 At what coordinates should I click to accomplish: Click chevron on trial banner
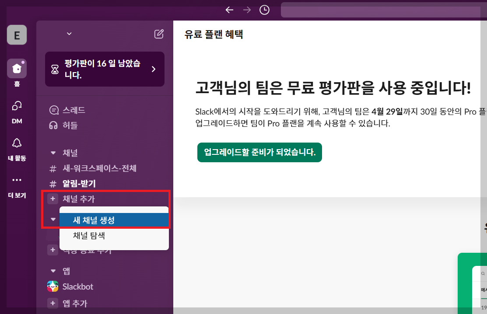click(x=154, y=69)
